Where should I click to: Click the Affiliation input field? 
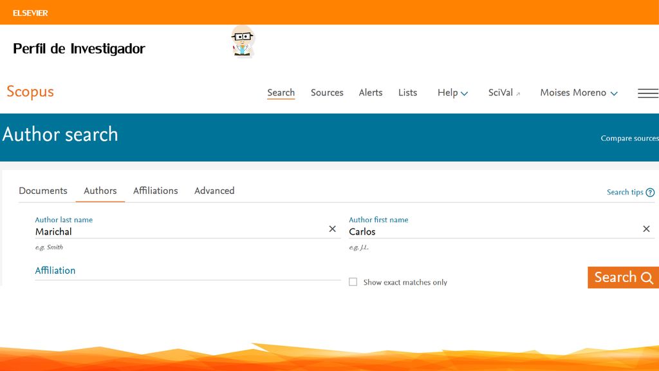click(x=187, y=271)
